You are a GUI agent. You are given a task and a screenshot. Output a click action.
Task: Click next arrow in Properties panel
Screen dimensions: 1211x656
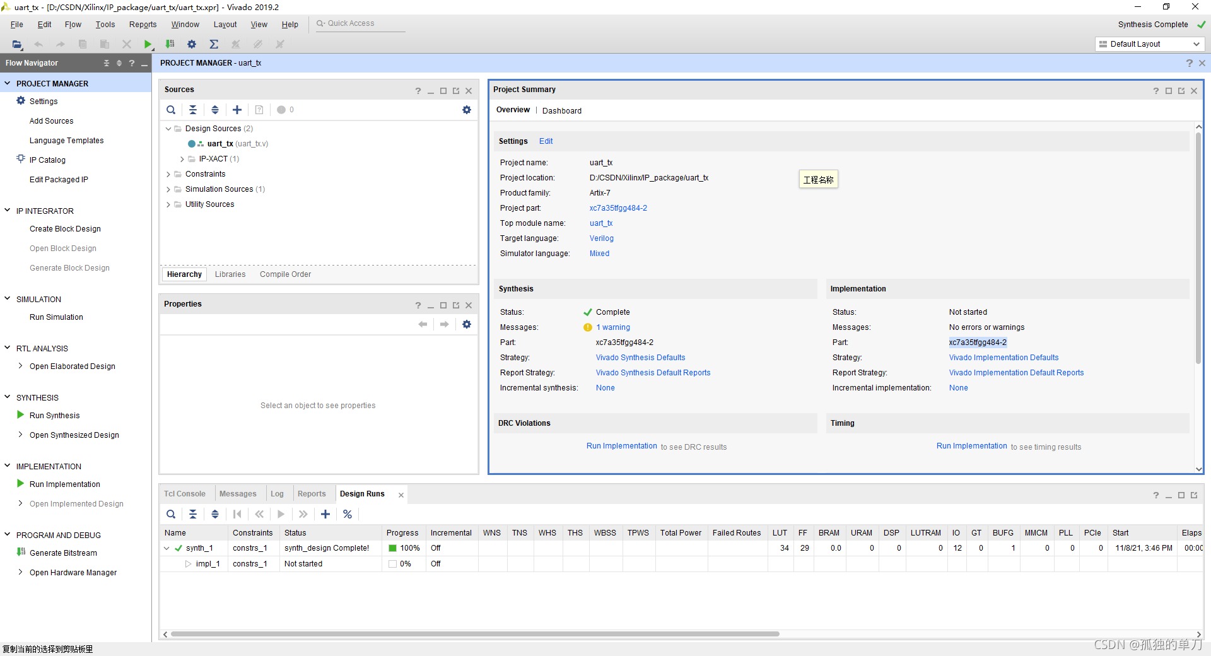(445, 324)
